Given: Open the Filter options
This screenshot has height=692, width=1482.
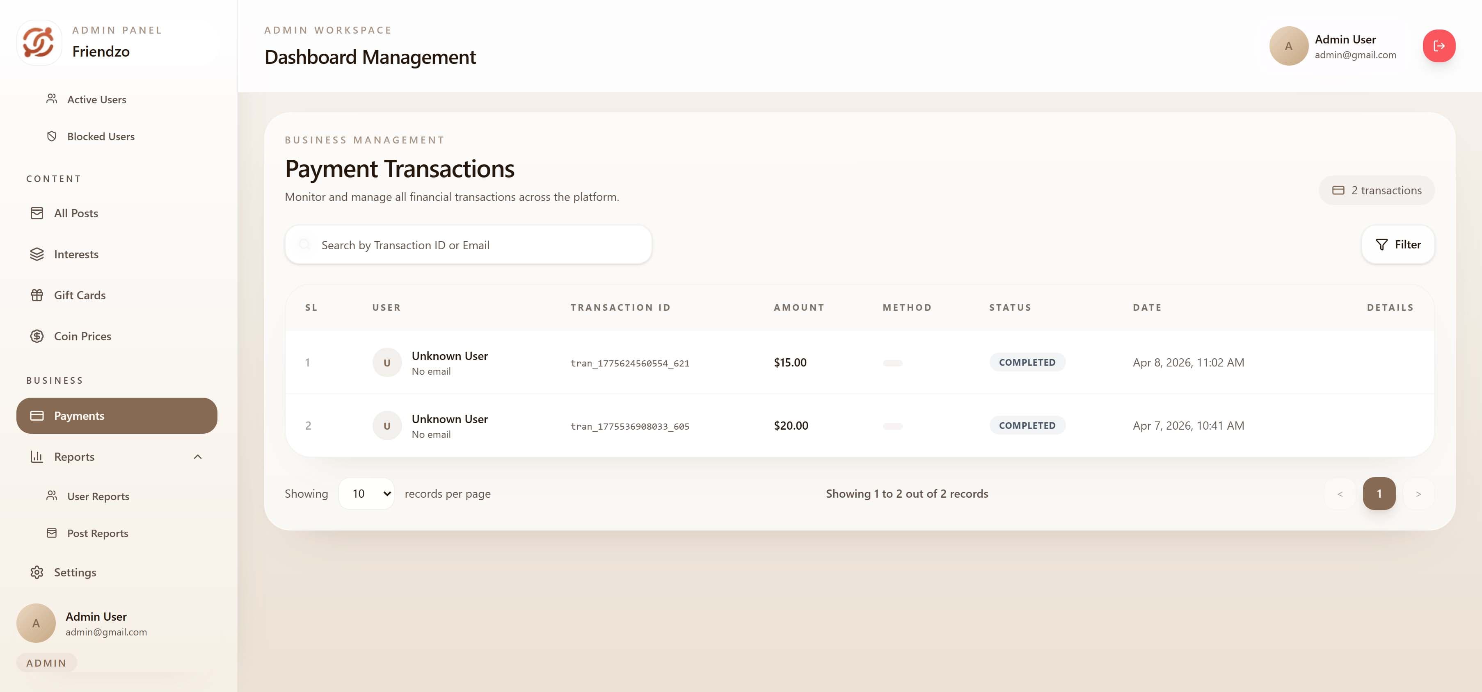Looking at the screenshot, I should 1398,244.
